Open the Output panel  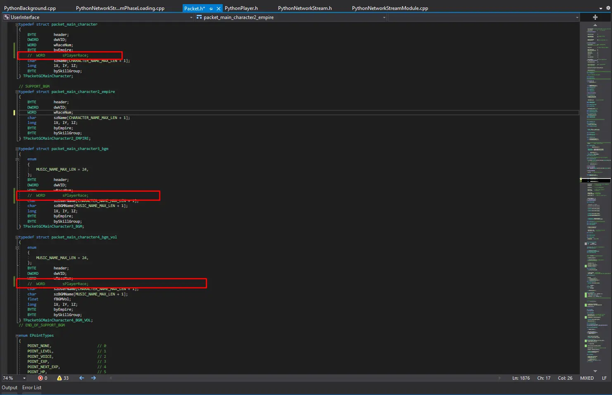click(x=10, y=388)
